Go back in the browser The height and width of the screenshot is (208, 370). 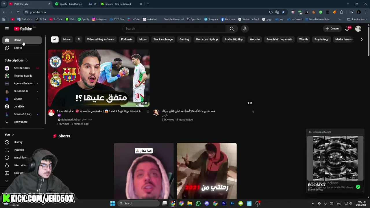coord(4,12)
